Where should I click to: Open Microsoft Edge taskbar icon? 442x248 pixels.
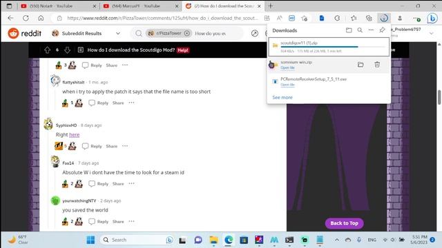pos(229,240)
